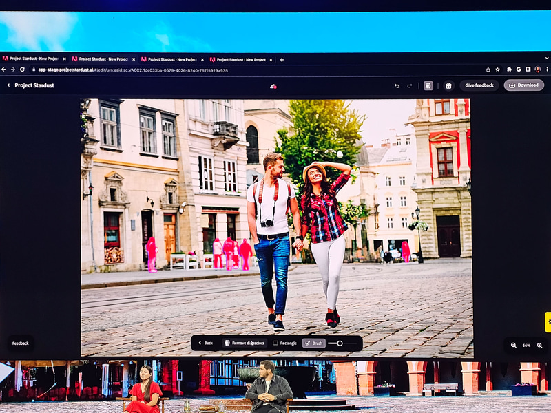
Task: Select the Brush tool
Action: [x=314, y=343]
